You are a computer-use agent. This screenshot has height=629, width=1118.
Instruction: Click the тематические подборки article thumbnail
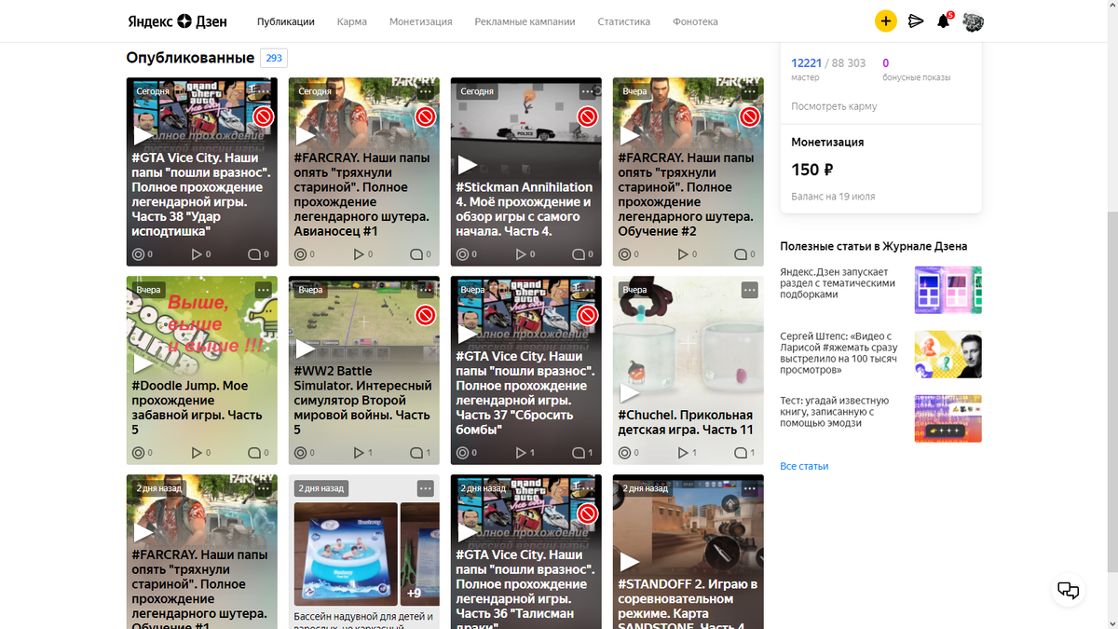tap(948, 290)
